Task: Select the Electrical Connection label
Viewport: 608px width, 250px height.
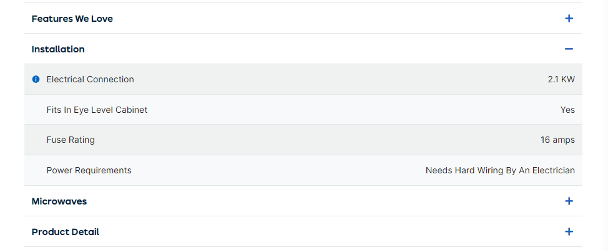Action: 90,79
